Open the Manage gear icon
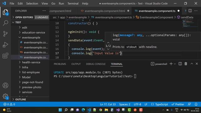The image size is (201, 113). tap(5, 96)
